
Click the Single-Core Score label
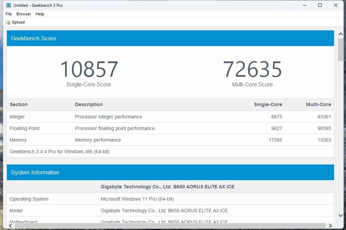click(89, 84)
